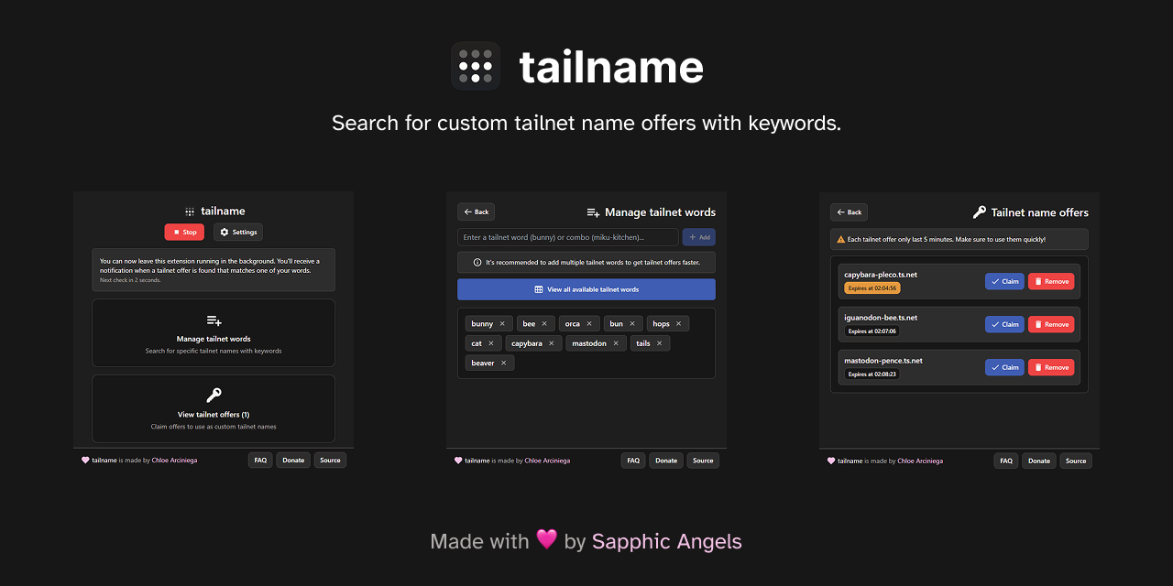The image size is (1173, 586).
Task: Go Back from Tailnet name offers
Action: (x=850, y=212)
